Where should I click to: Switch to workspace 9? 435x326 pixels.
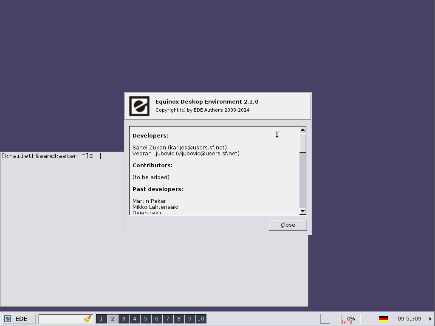[190, 319]
